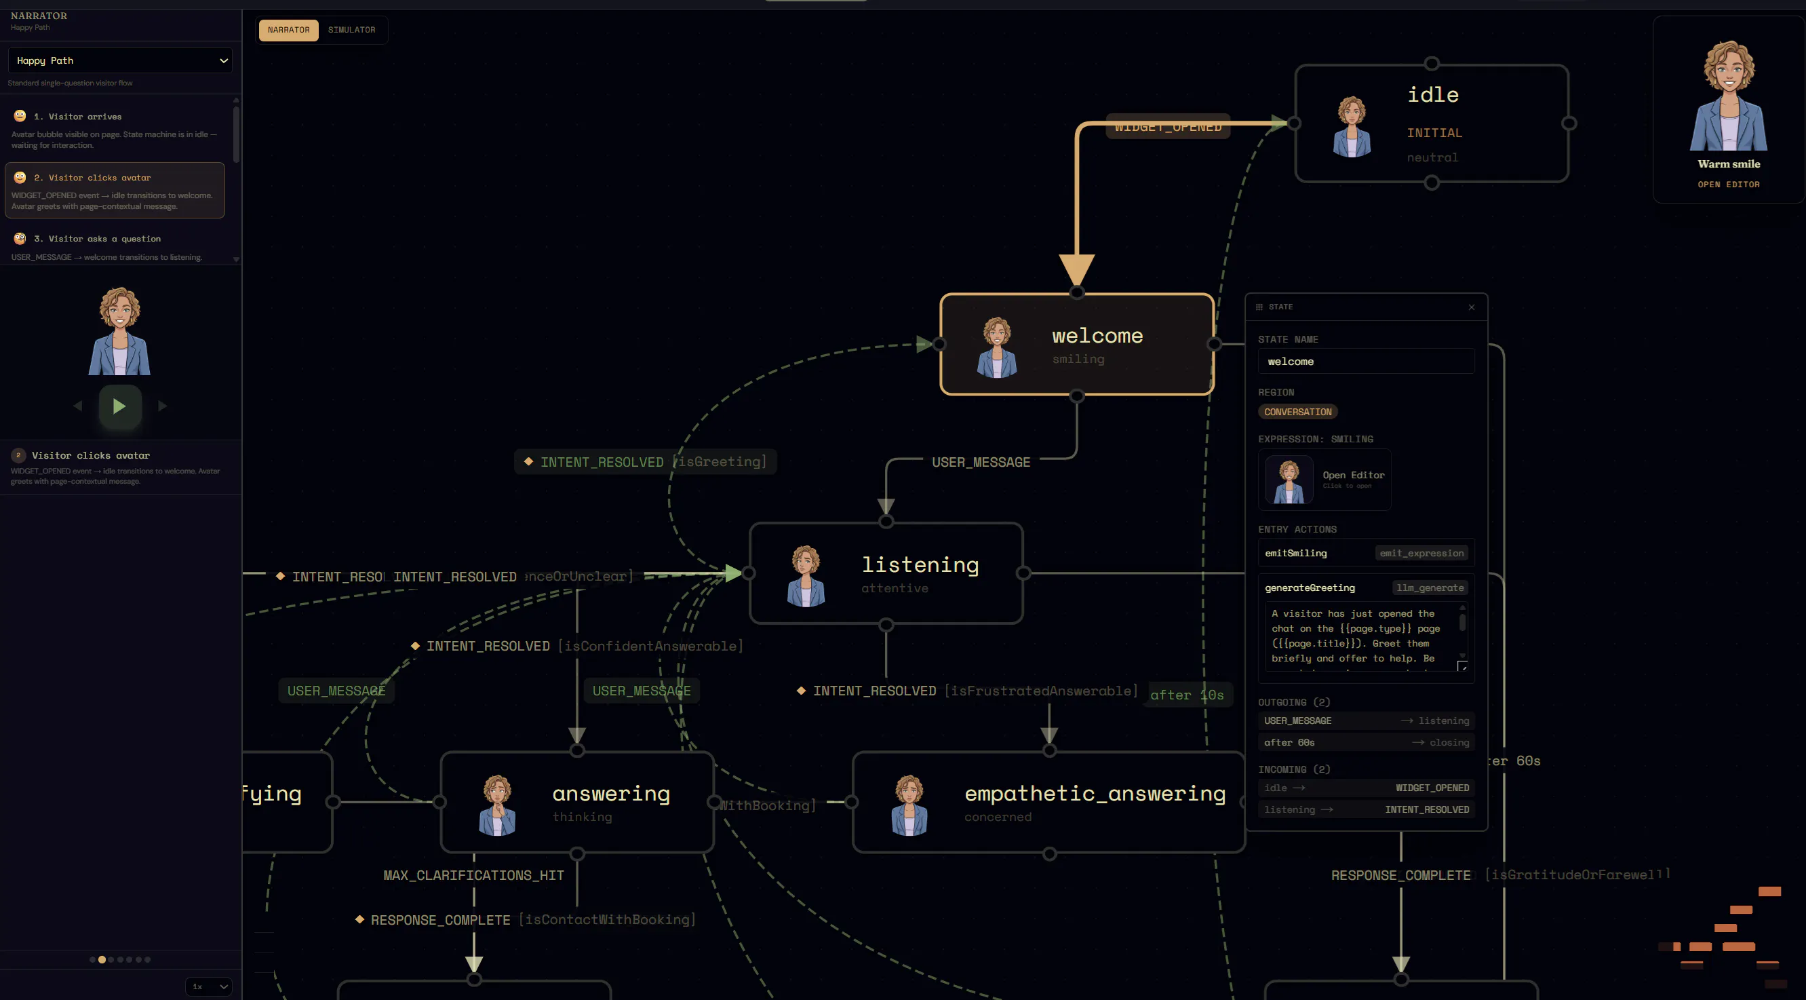Select incoming idle WIDGET_OPENED row
1806x1000 pixels.
1366,788
